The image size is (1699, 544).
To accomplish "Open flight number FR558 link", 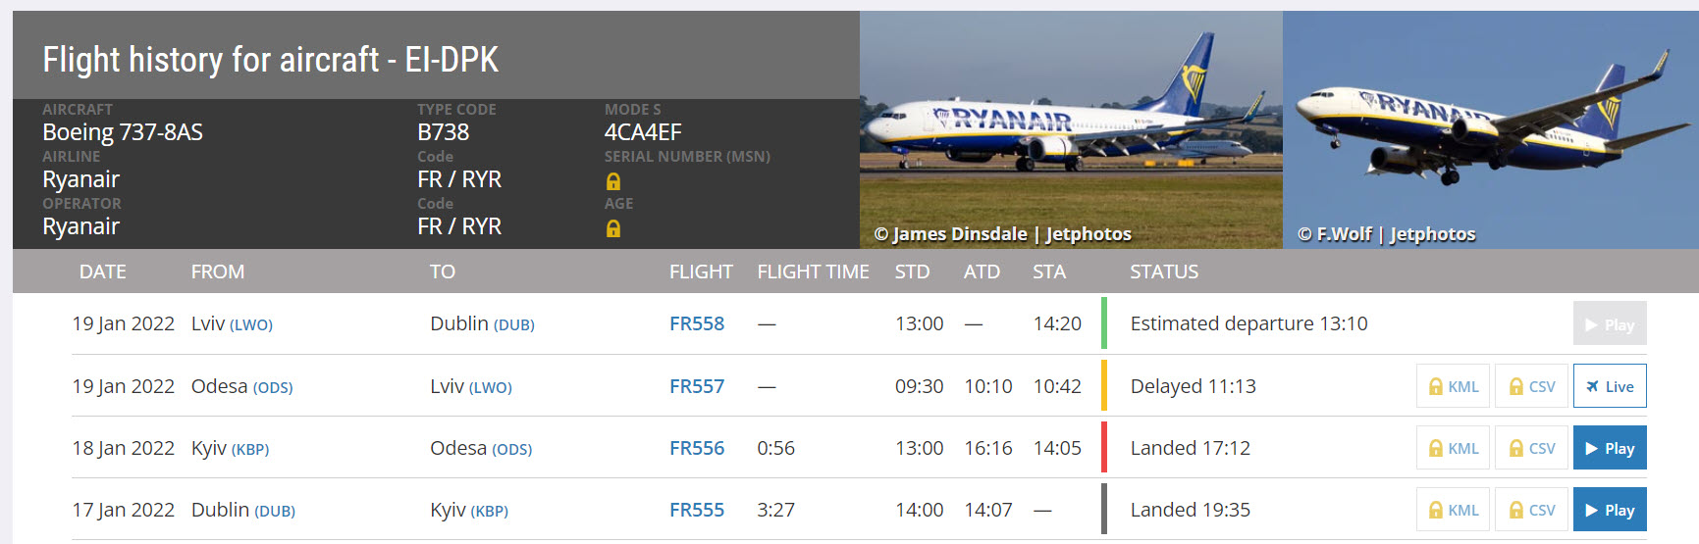I will [x=696, y=323].
